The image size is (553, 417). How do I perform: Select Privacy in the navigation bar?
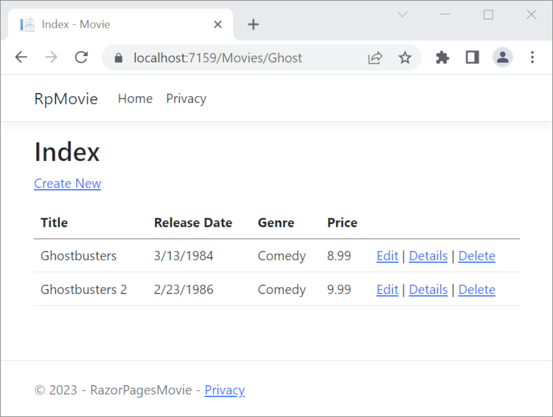pyautogui.click(x=185, y=98)
